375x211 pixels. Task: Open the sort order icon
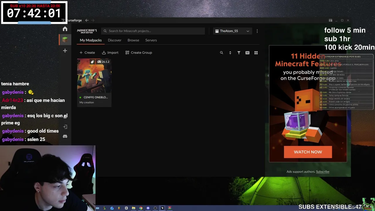pos(230,53)
